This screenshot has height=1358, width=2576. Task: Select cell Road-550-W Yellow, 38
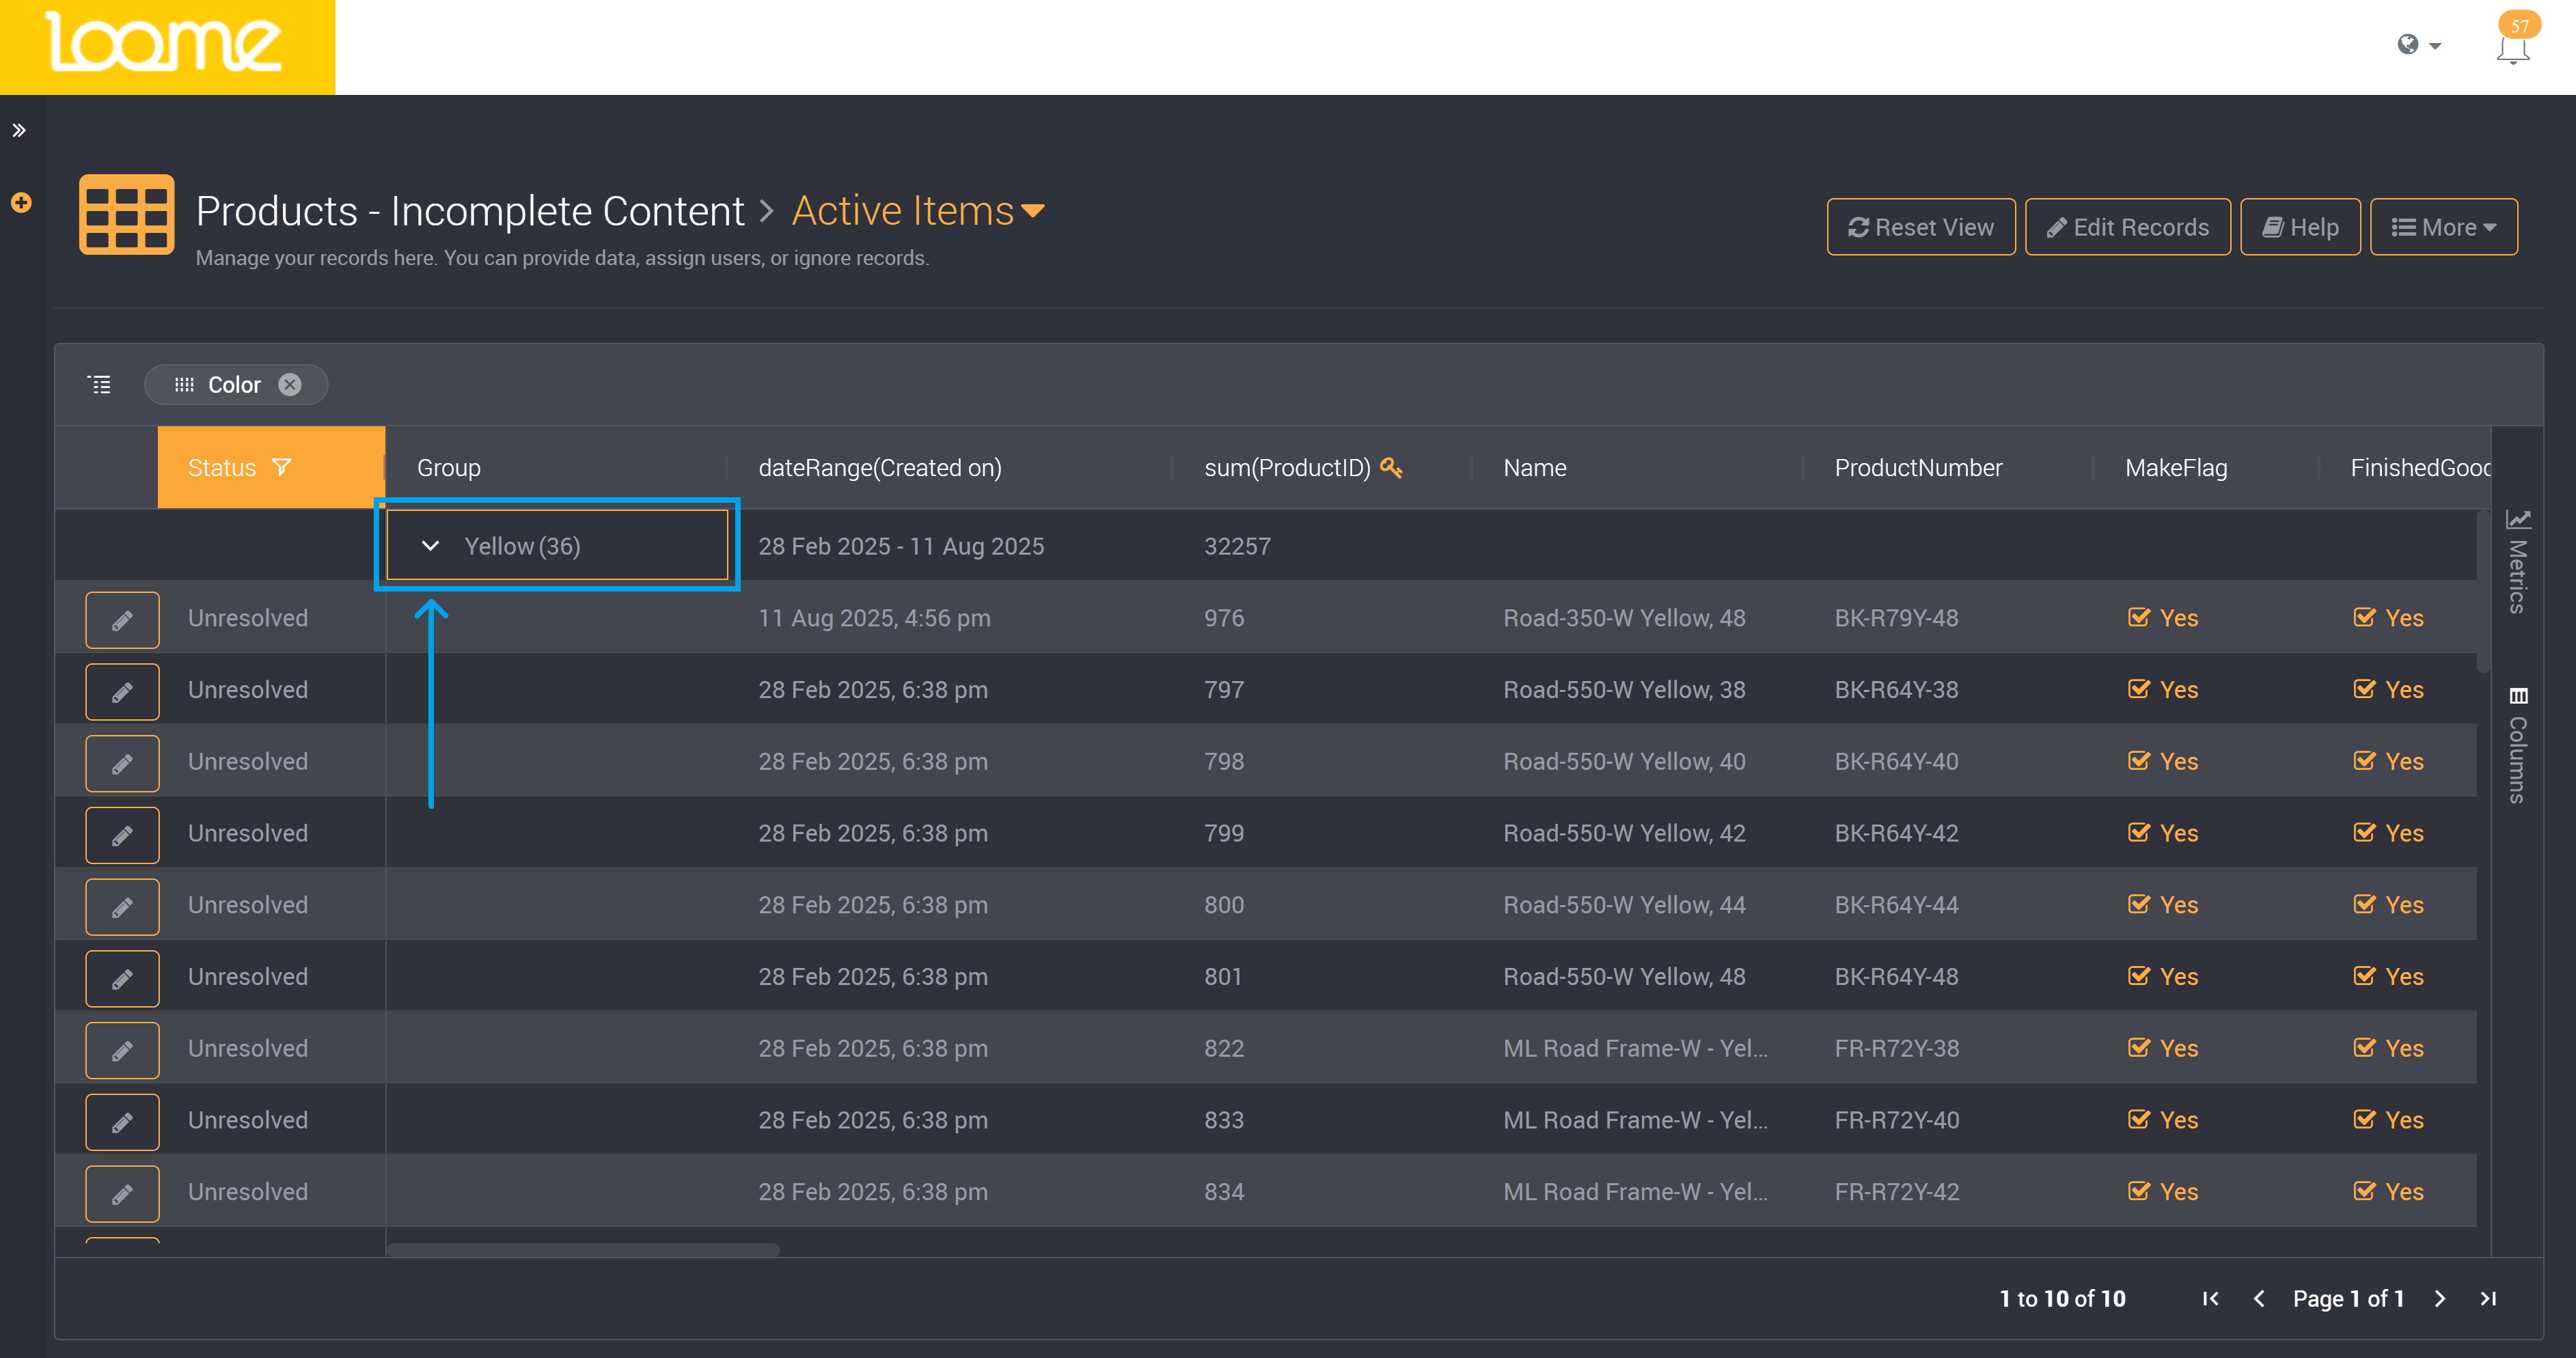pos(1624,690)
